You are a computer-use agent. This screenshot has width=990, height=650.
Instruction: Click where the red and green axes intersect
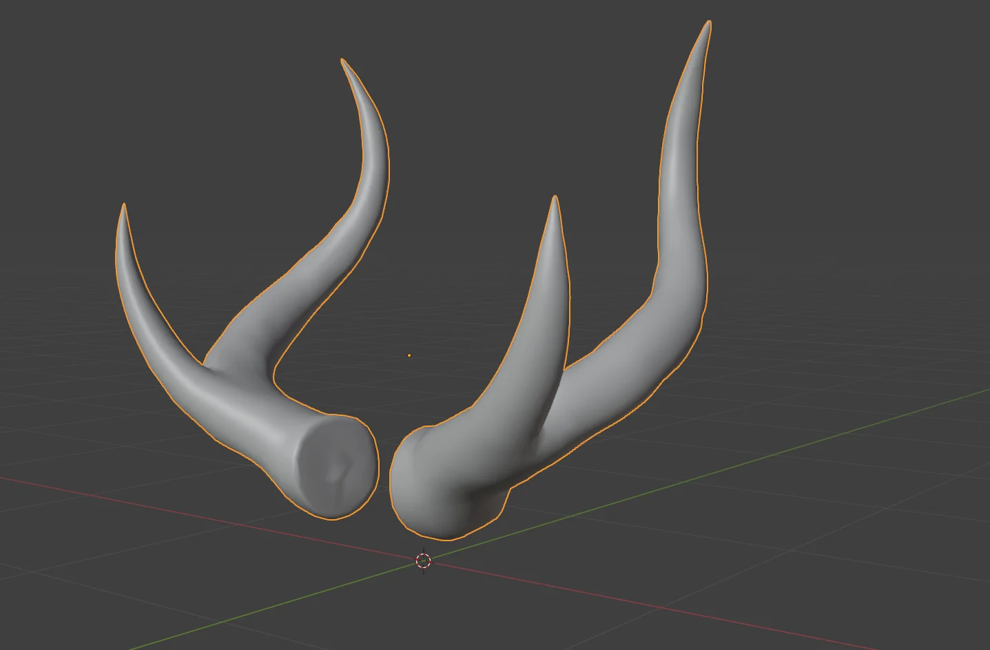tap(425, 561)
